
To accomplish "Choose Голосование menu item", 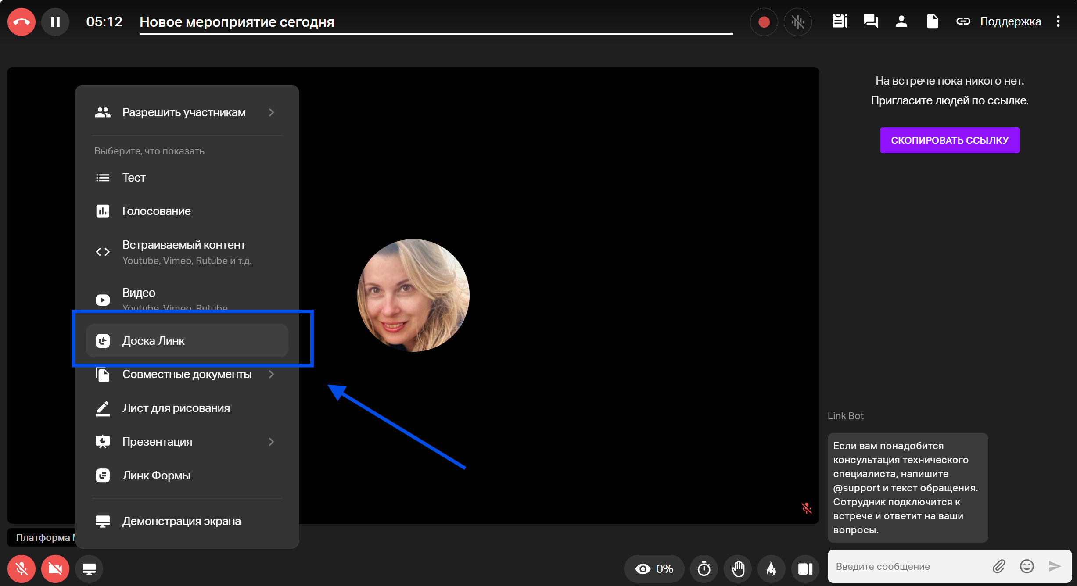I will click(156, 211).
